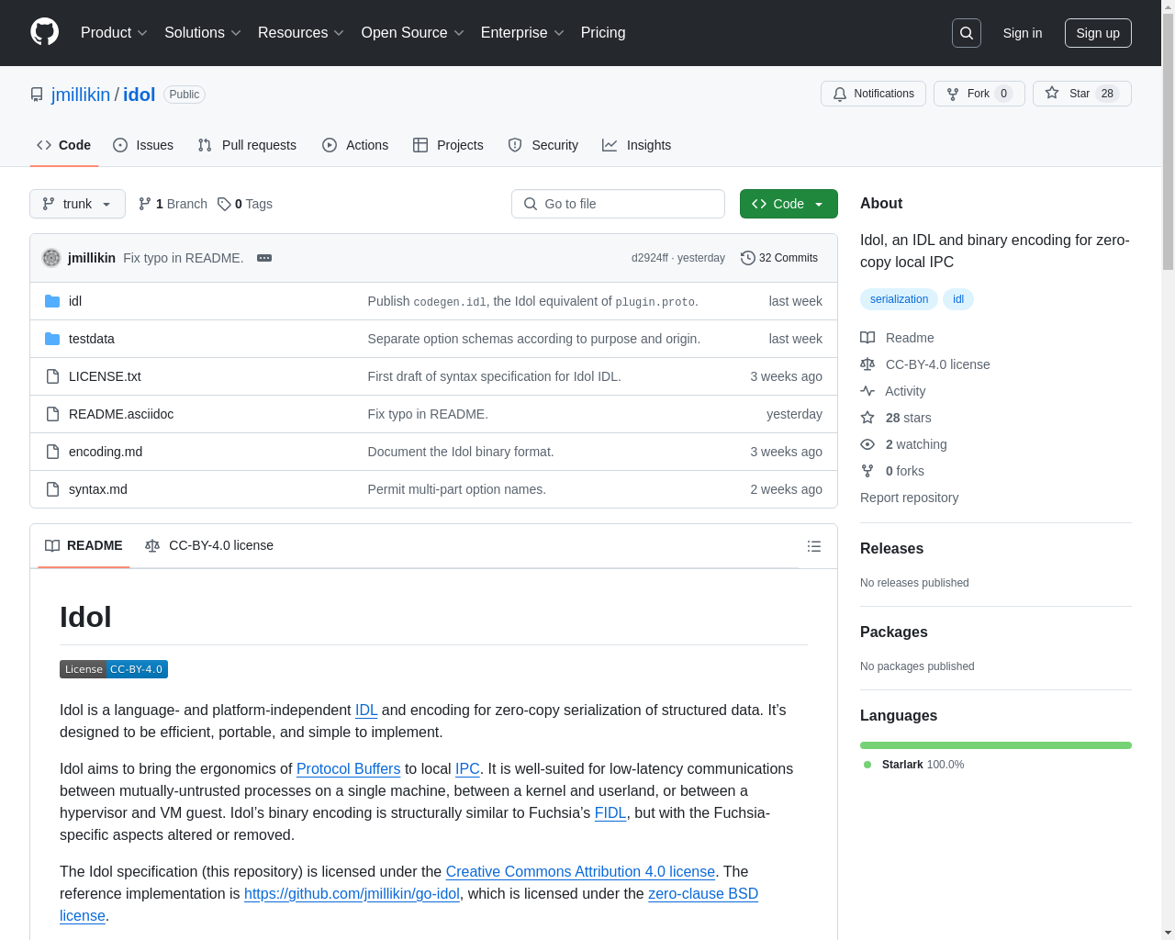Click the Sign up button
The height and width of the screenshot is (940, 1175).
click(x=1098, y=33)
